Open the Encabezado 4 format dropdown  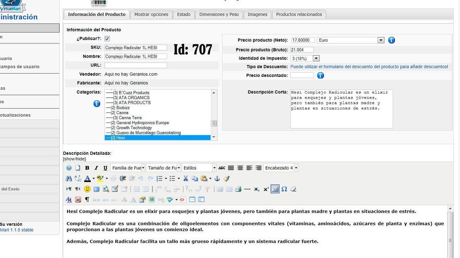pyautogui.click(x=281, y=168)
